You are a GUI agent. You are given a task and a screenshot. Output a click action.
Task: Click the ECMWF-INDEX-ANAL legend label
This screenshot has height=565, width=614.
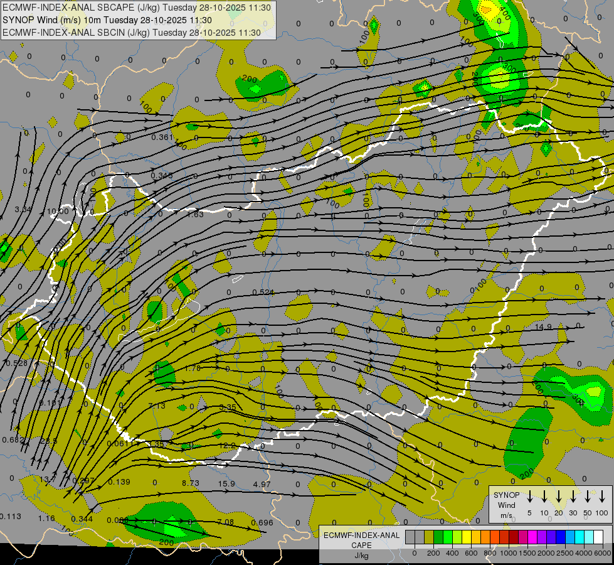point(362,535)
